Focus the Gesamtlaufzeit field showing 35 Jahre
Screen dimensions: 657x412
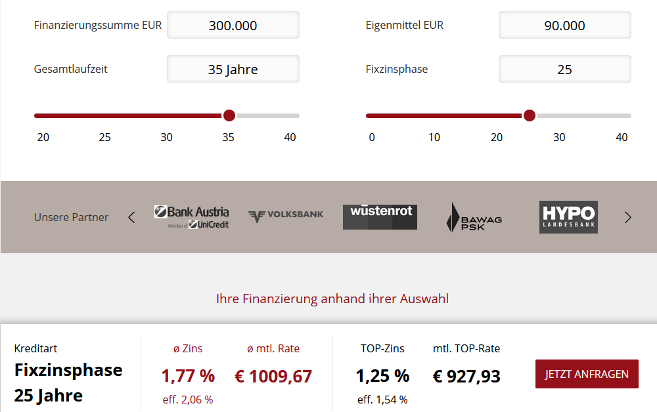[x=233, y=69]
